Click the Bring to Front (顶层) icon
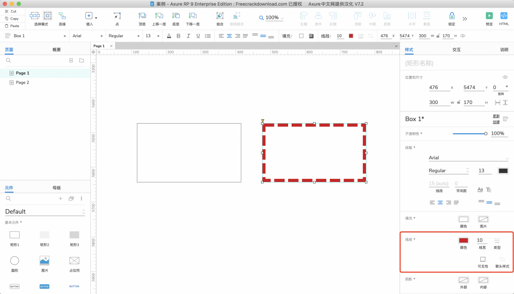Screen dimensions: 514x294 coord(142,16)
